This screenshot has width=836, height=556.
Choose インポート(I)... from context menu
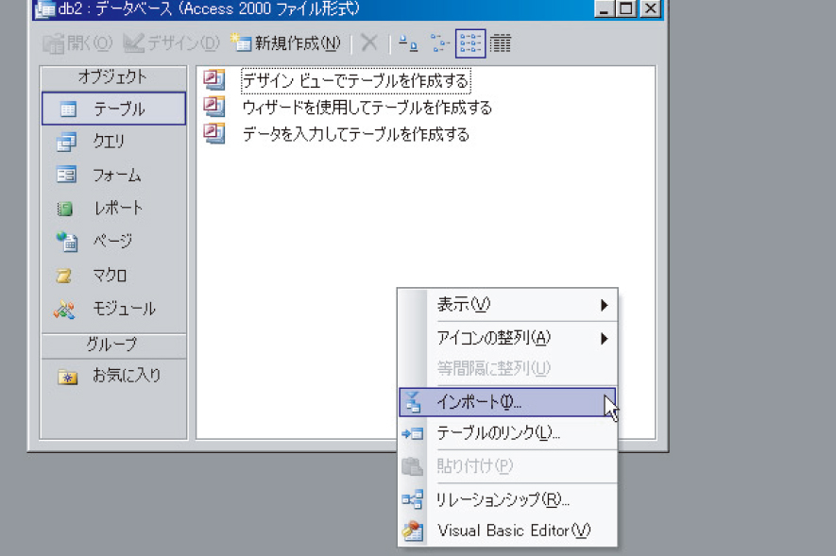click(x=507, y=402)
